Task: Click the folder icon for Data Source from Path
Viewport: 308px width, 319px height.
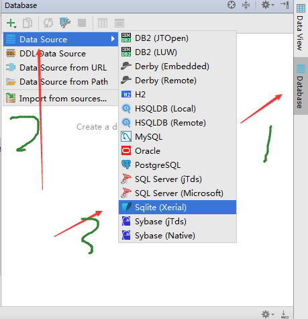Action: (x=11, y=82)
